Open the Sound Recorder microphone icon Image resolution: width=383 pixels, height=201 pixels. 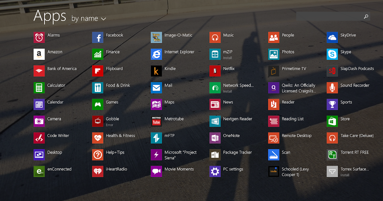pos(332,88)
